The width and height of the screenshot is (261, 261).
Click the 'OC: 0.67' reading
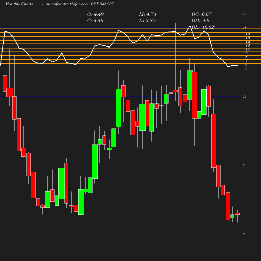[201, 14]
